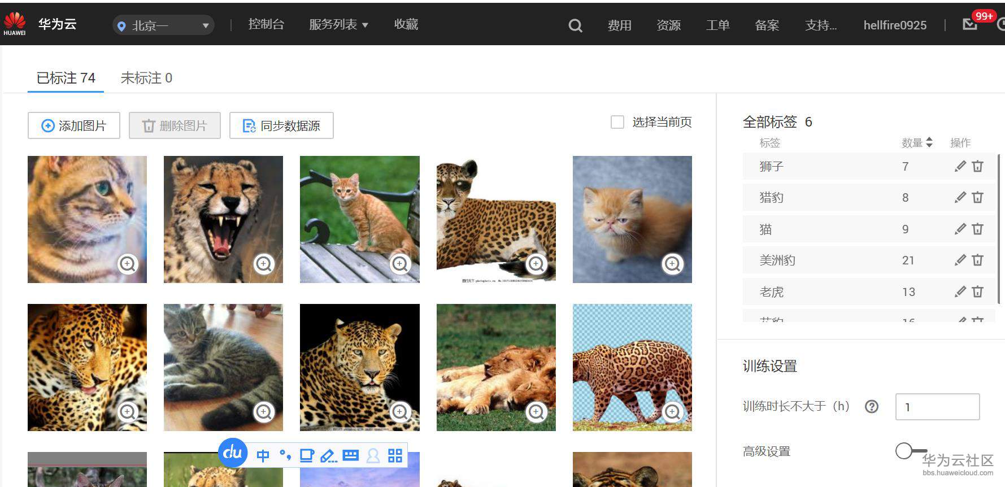
Task: Zoom the gray tabby kitten on the floor
Action: pyautogui.click(x=264, y=412)
